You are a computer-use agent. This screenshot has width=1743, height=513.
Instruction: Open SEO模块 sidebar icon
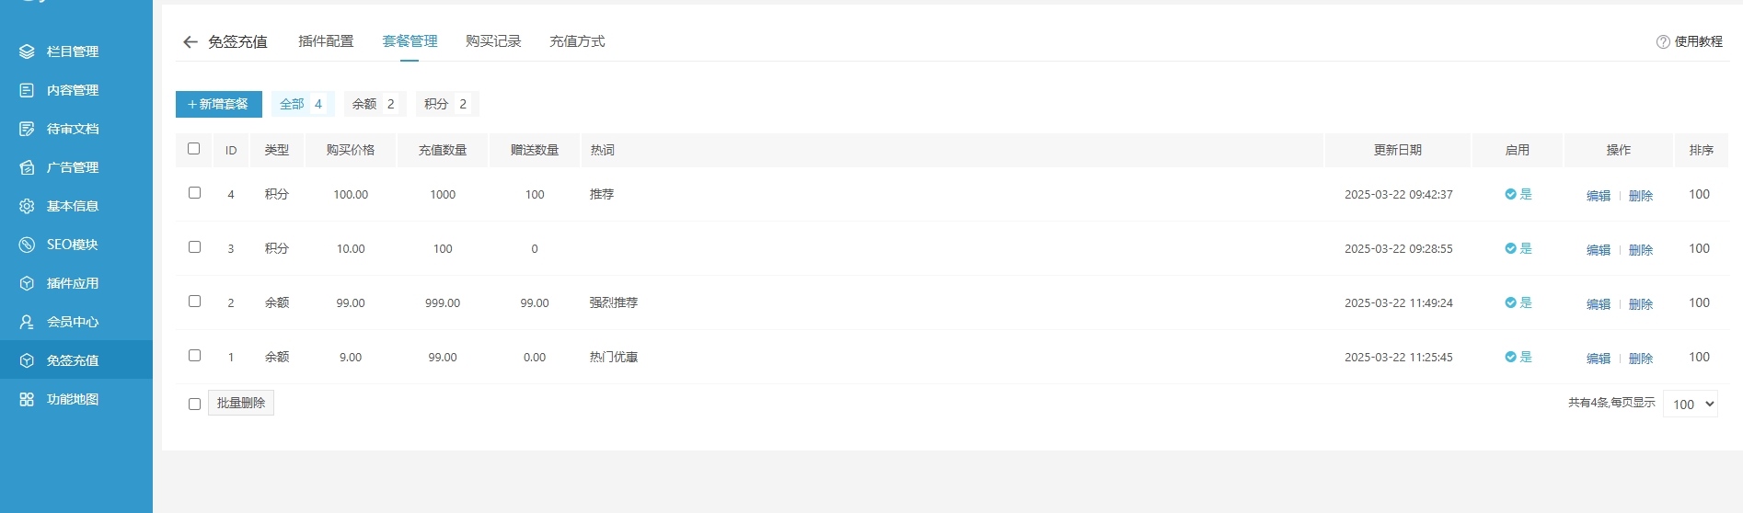[27, 245]
